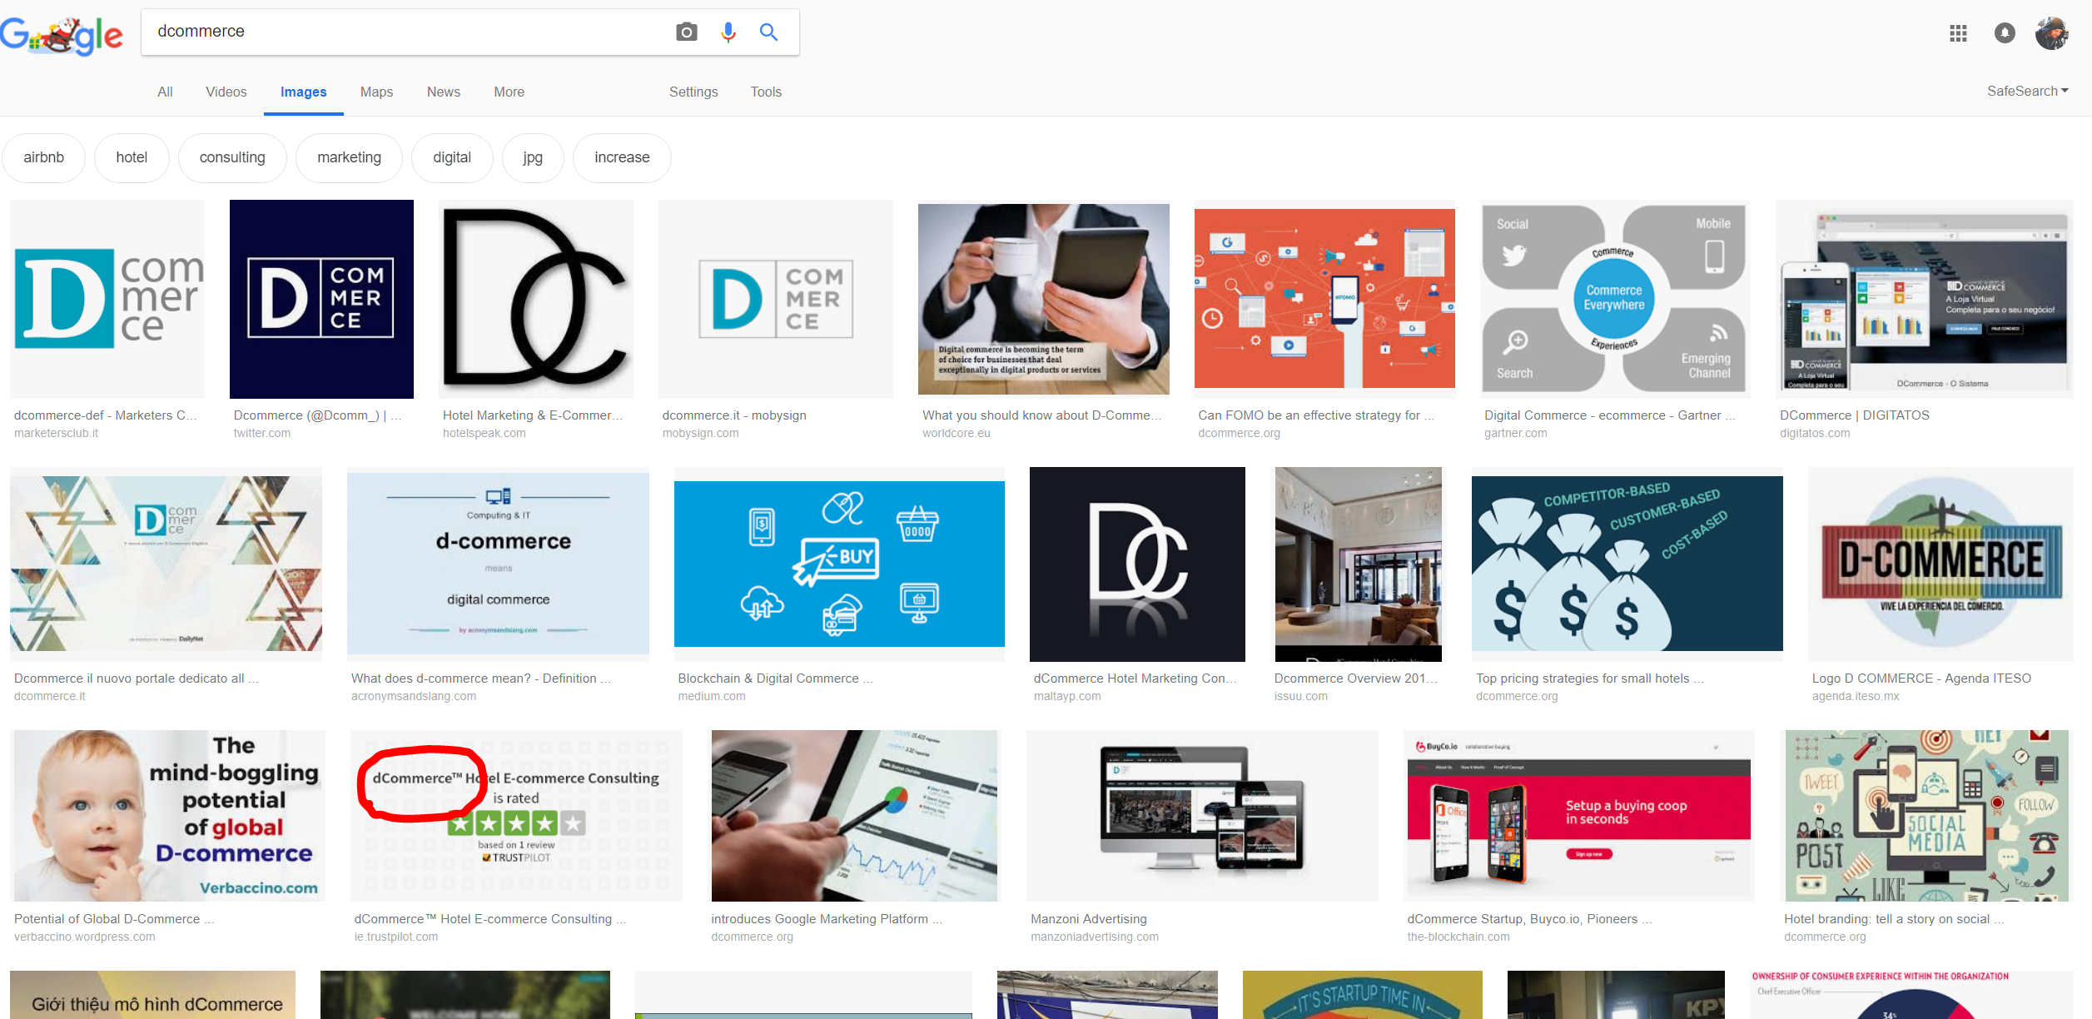The height and width of the screenshot is (1019, 2092).
Task: Open the orange FOMO strategy illustration
Action: [x=1324, y=299]
